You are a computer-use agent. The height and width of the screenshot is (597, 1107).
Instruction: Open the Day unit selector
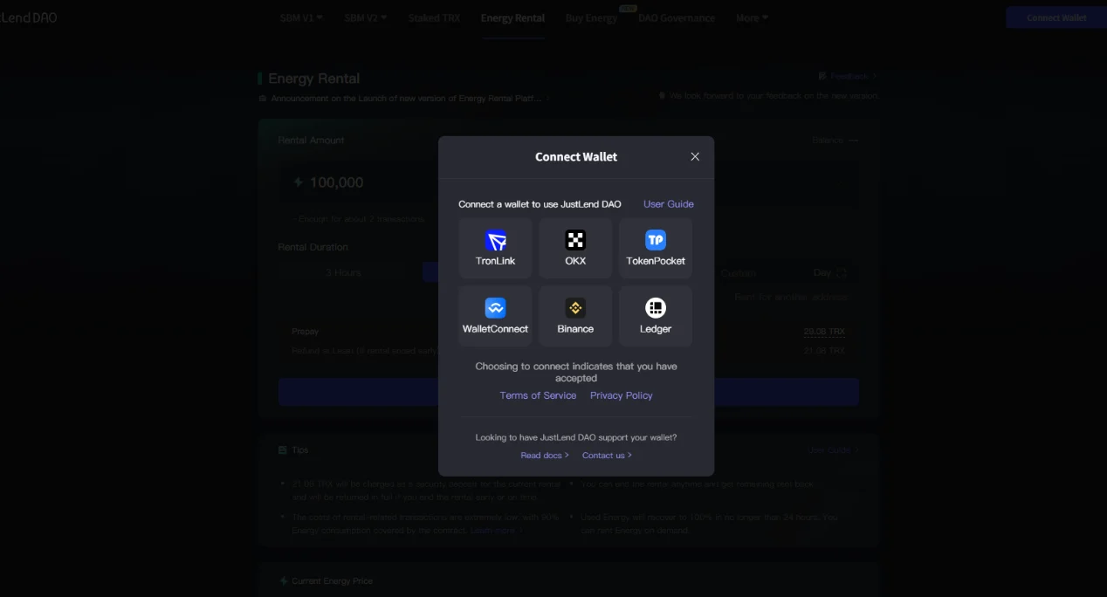point(830,272)
